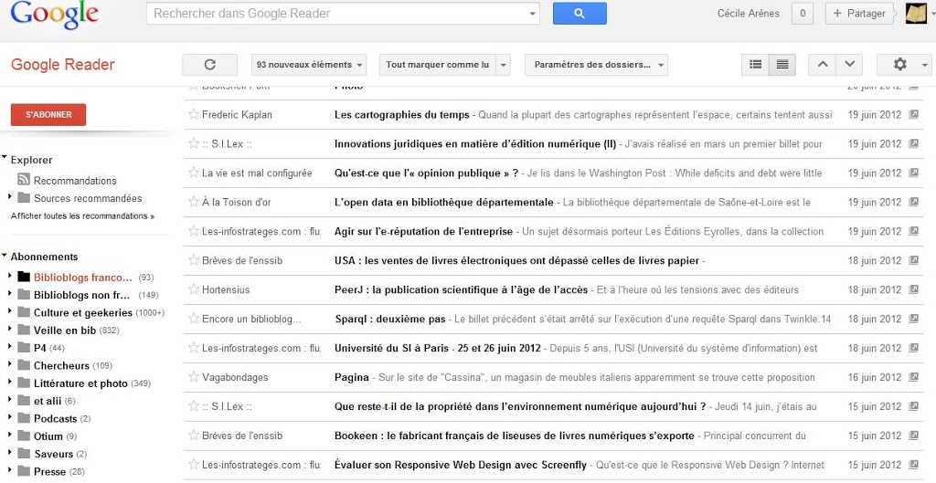Switch to list view icon
Viewport: 936px width, 483px height.
pos(755,65)
